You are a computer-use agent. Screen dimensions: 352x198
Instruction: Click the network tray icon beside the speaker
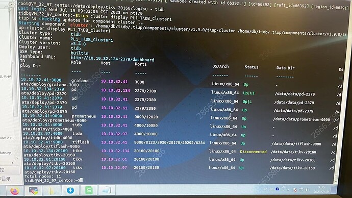pos(301,190)
